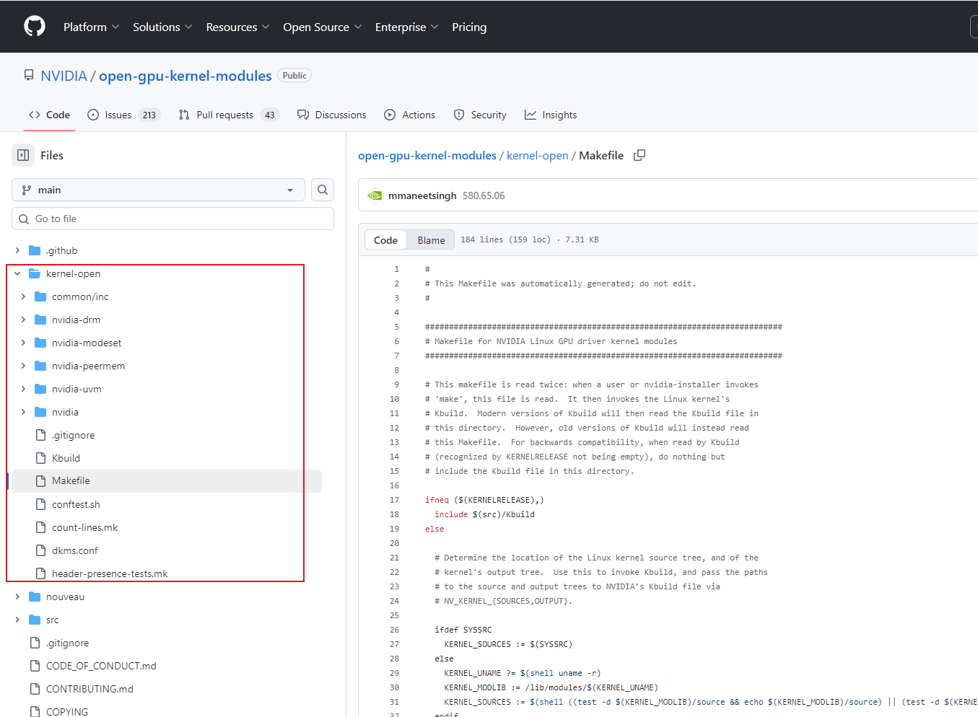
Task: Click line number 26 in code
Action: click(394, 630)
